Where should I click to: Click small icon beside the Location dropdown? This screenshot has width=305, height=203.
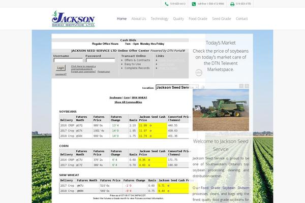(x=203, y=88)
